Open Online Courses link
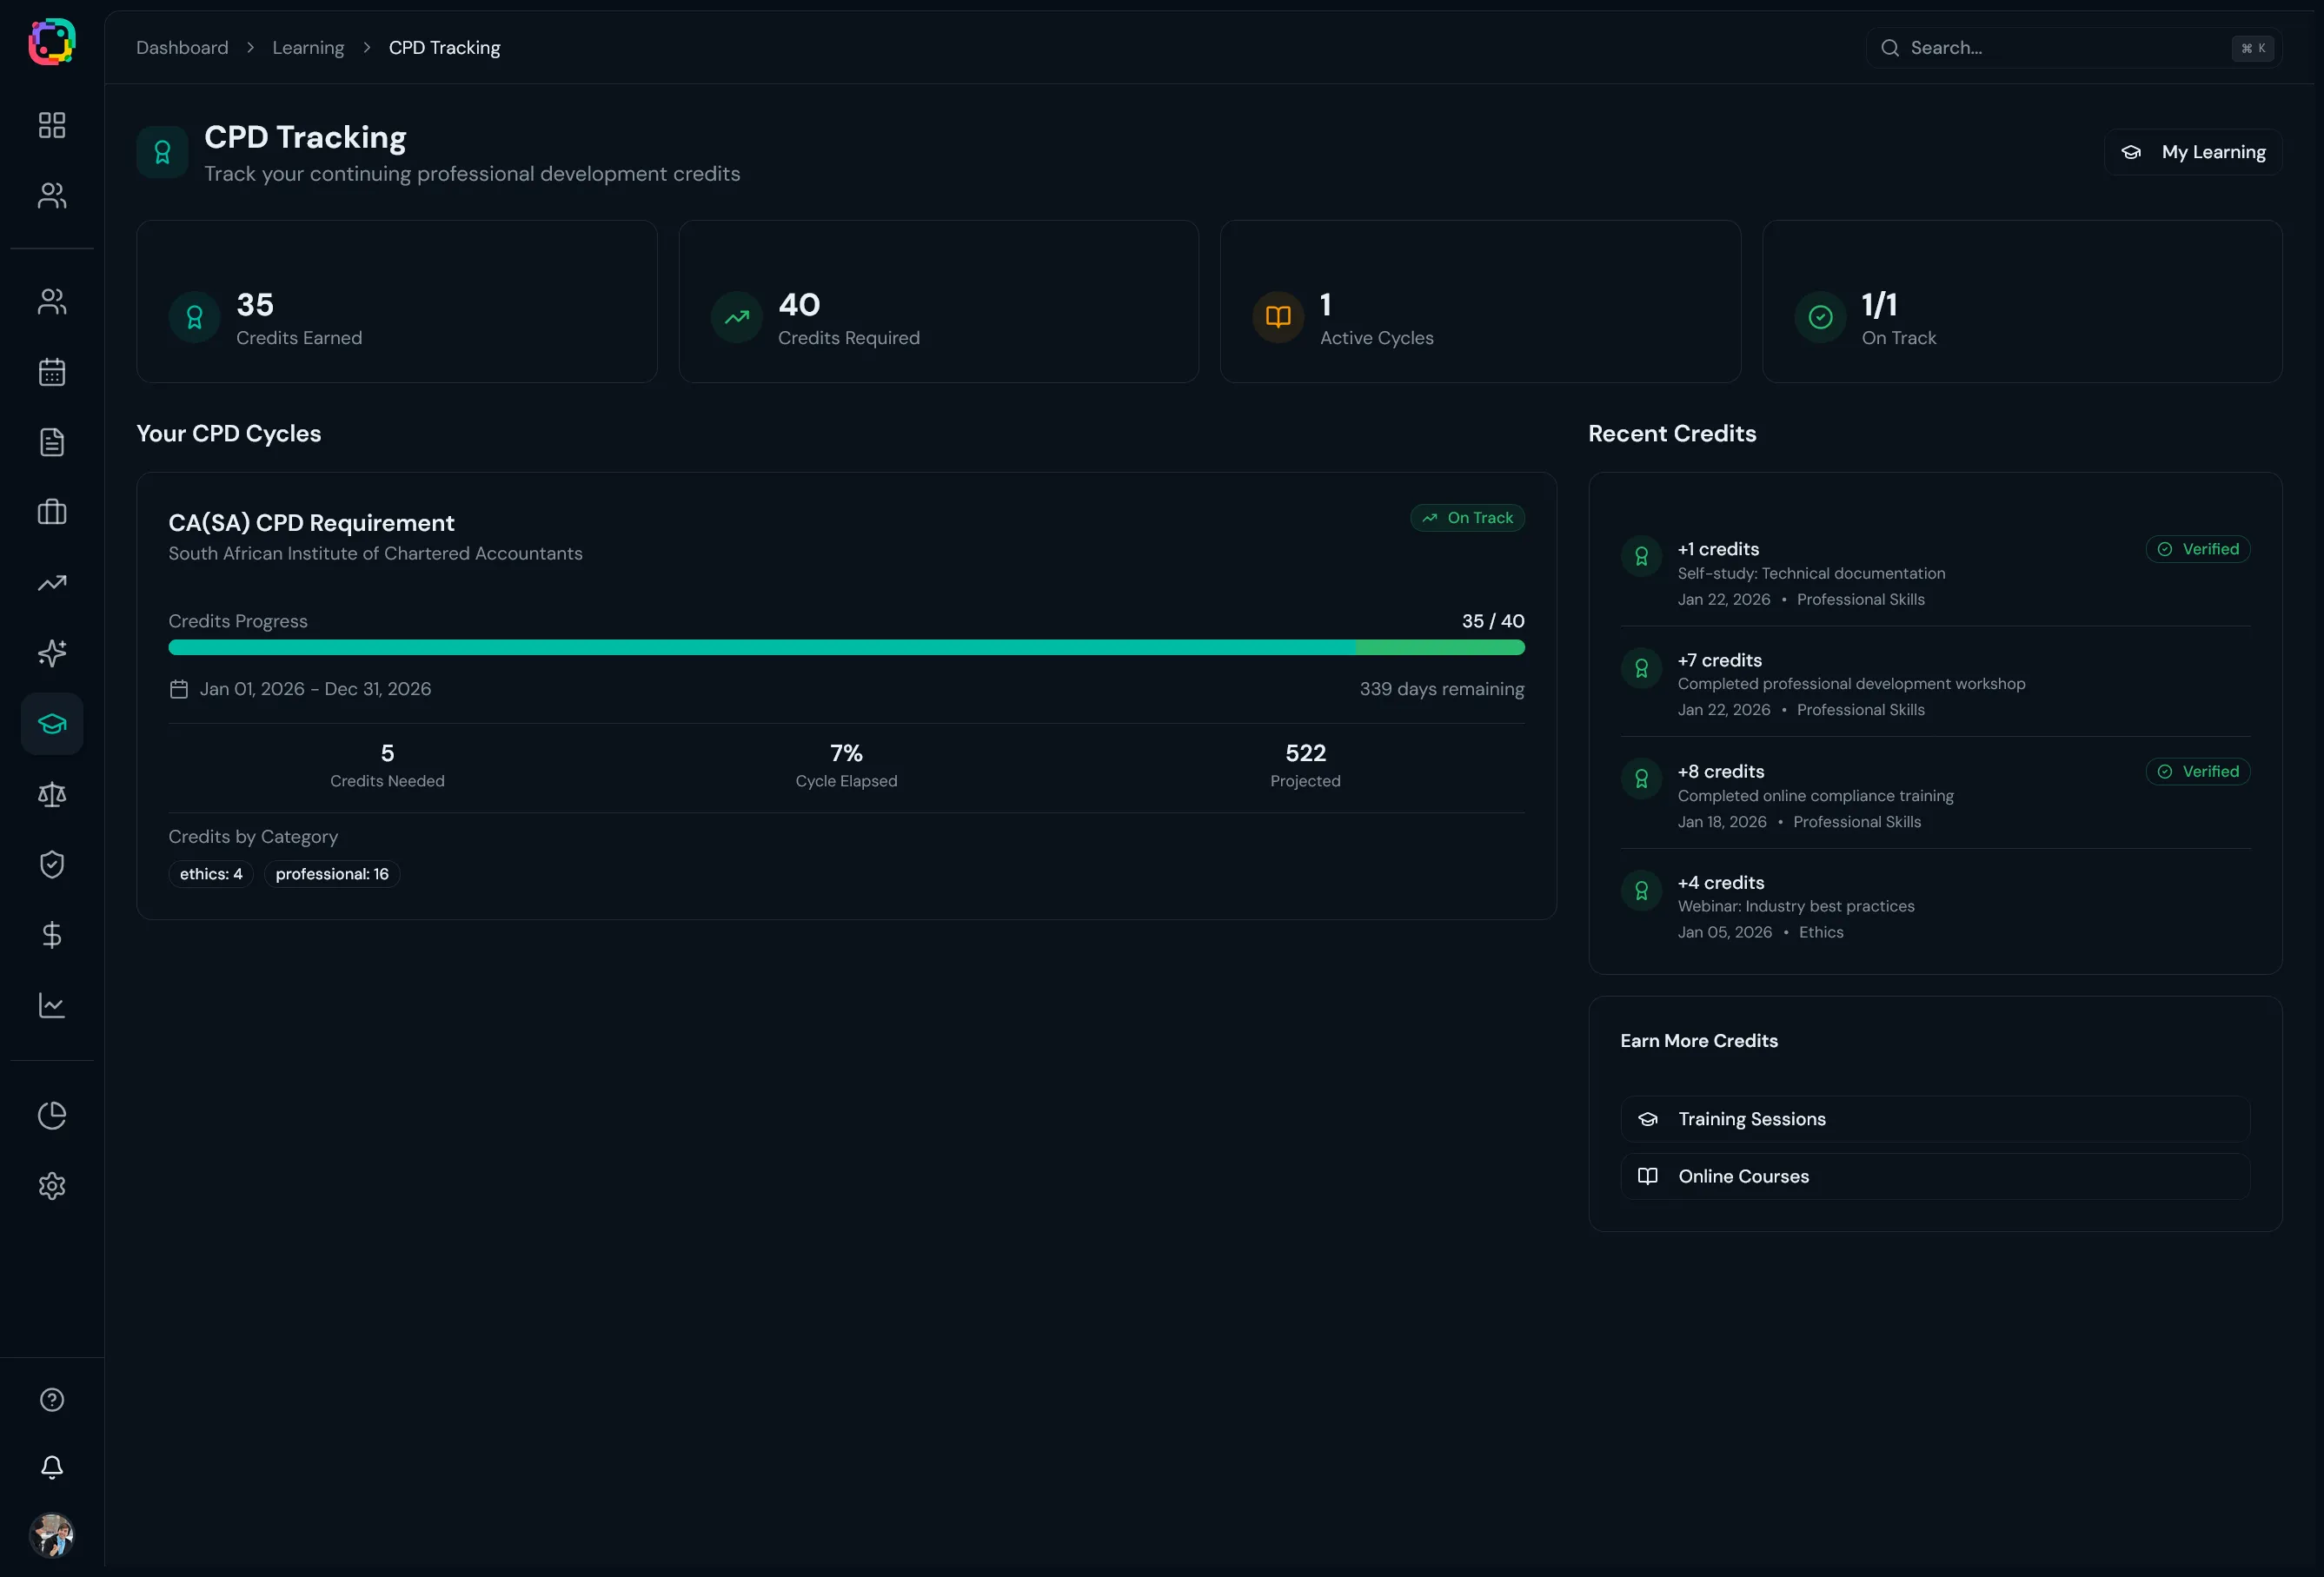 1934,1176
